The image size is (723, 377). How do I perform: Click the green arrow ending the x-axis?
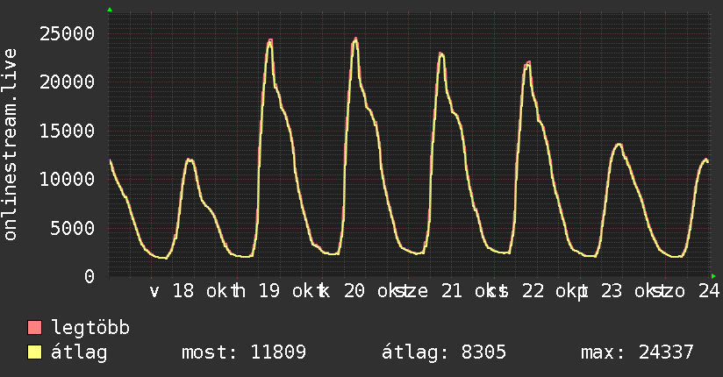coord(713,276)
